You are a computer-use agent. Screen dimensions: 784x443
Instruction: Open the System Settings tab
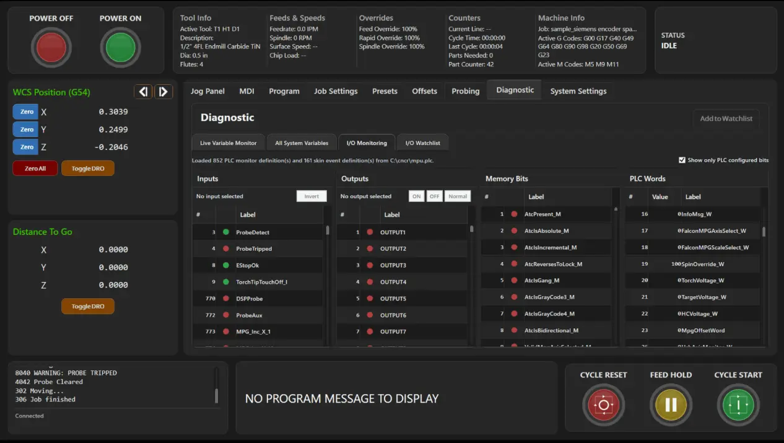coord(578,91)
